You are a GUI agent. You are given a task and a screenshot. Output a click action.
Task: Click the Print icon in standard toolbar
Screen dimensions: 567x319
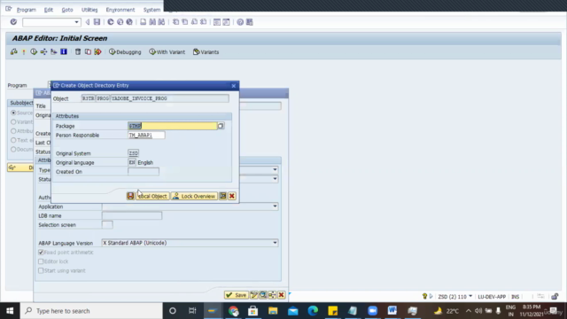coord(144,22)
